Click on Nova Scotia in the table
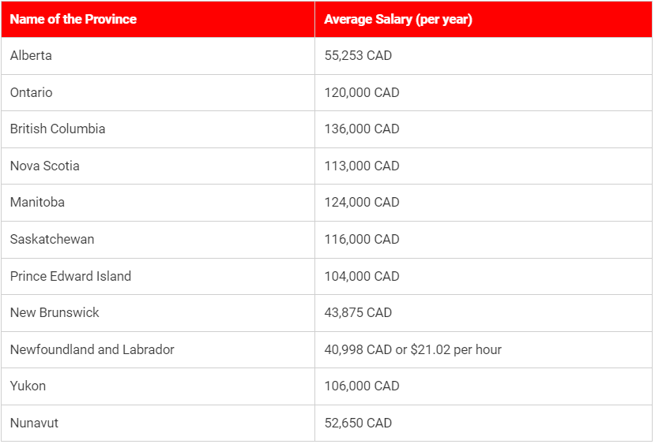 pos(45,166)
